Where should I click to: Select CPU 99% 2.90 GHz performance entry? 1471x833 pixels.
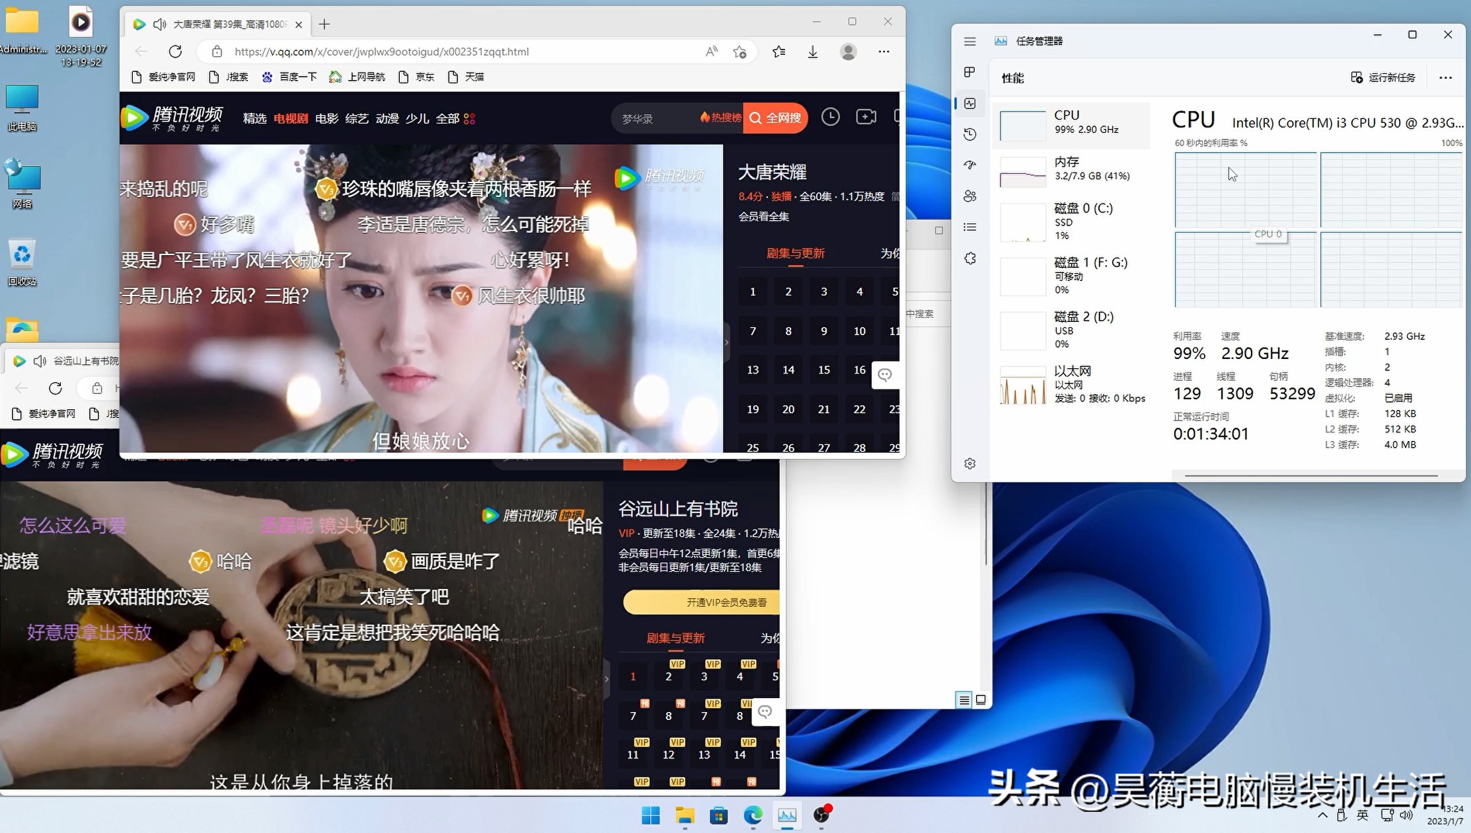pyautogui.click(x=1072, y=126)
